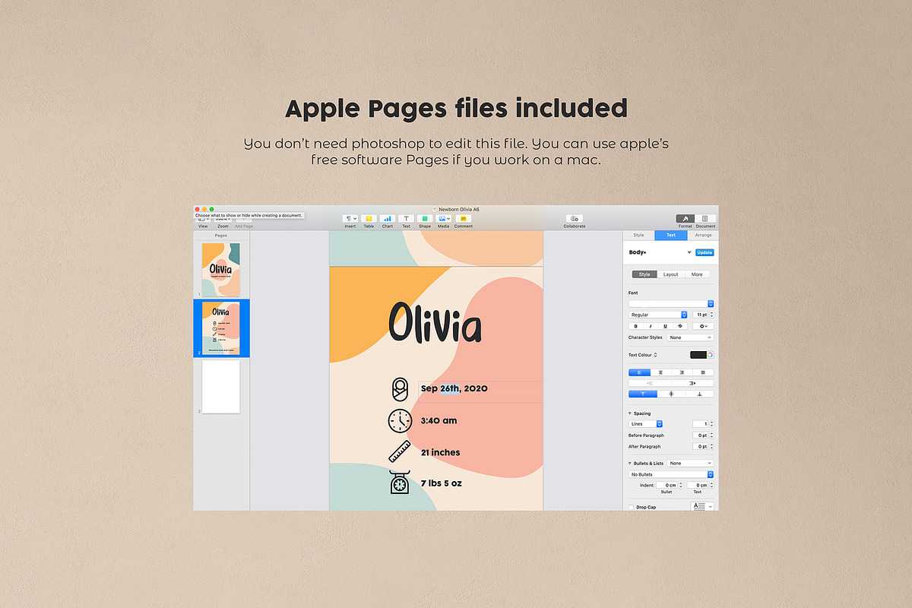Expand the Body+ paragraph style menu
912x608 pixels.
(689, 252)
